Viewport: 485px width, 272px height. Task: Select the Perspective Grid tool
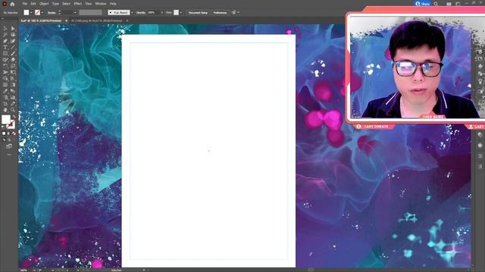pyautogui.click(x=13, y=79)
